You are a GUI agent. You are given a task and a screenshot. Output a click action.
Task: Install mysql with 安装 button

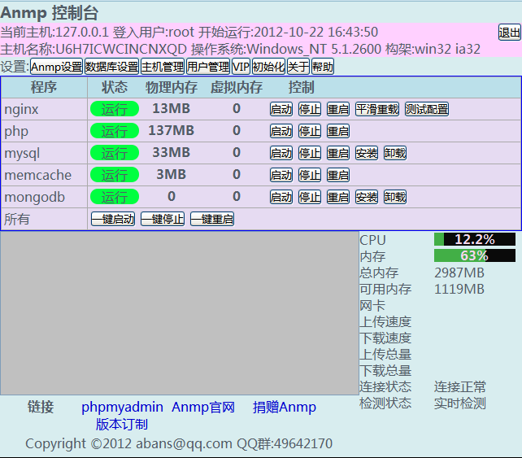[367, 153]
